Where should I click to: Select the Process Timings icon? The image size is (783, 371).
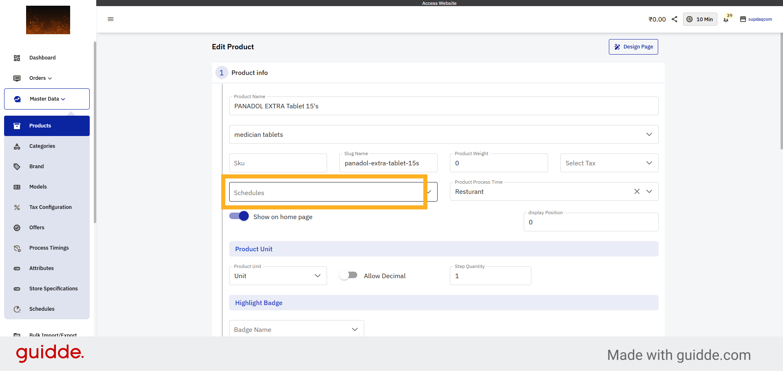[x=17, y=248]
